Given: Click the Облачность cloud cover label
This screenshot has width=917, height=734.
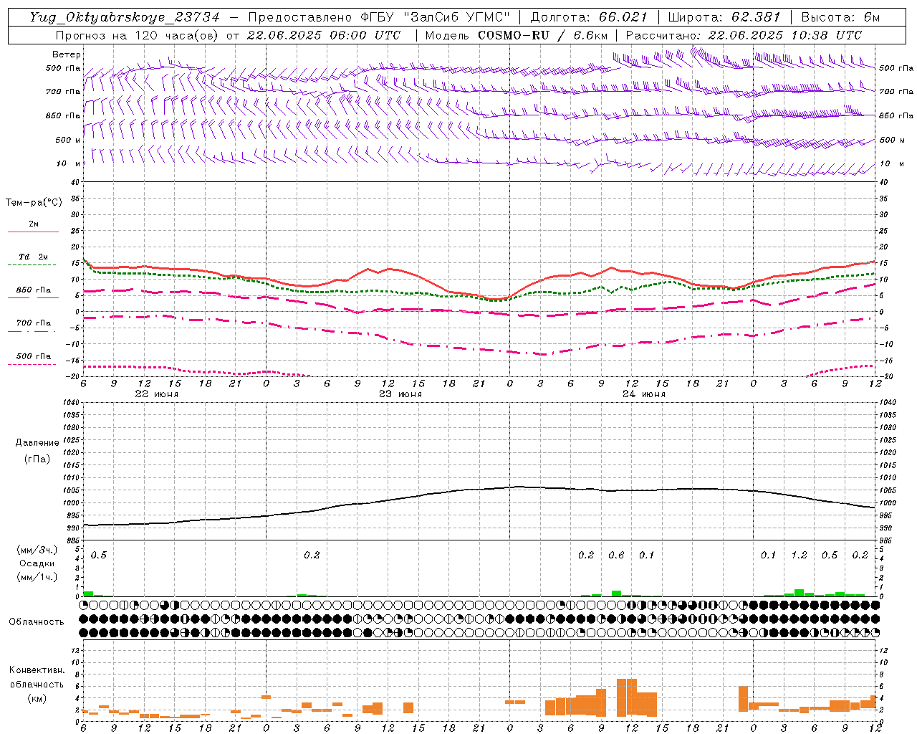Looking at the screenshot, I should point(37,622).
